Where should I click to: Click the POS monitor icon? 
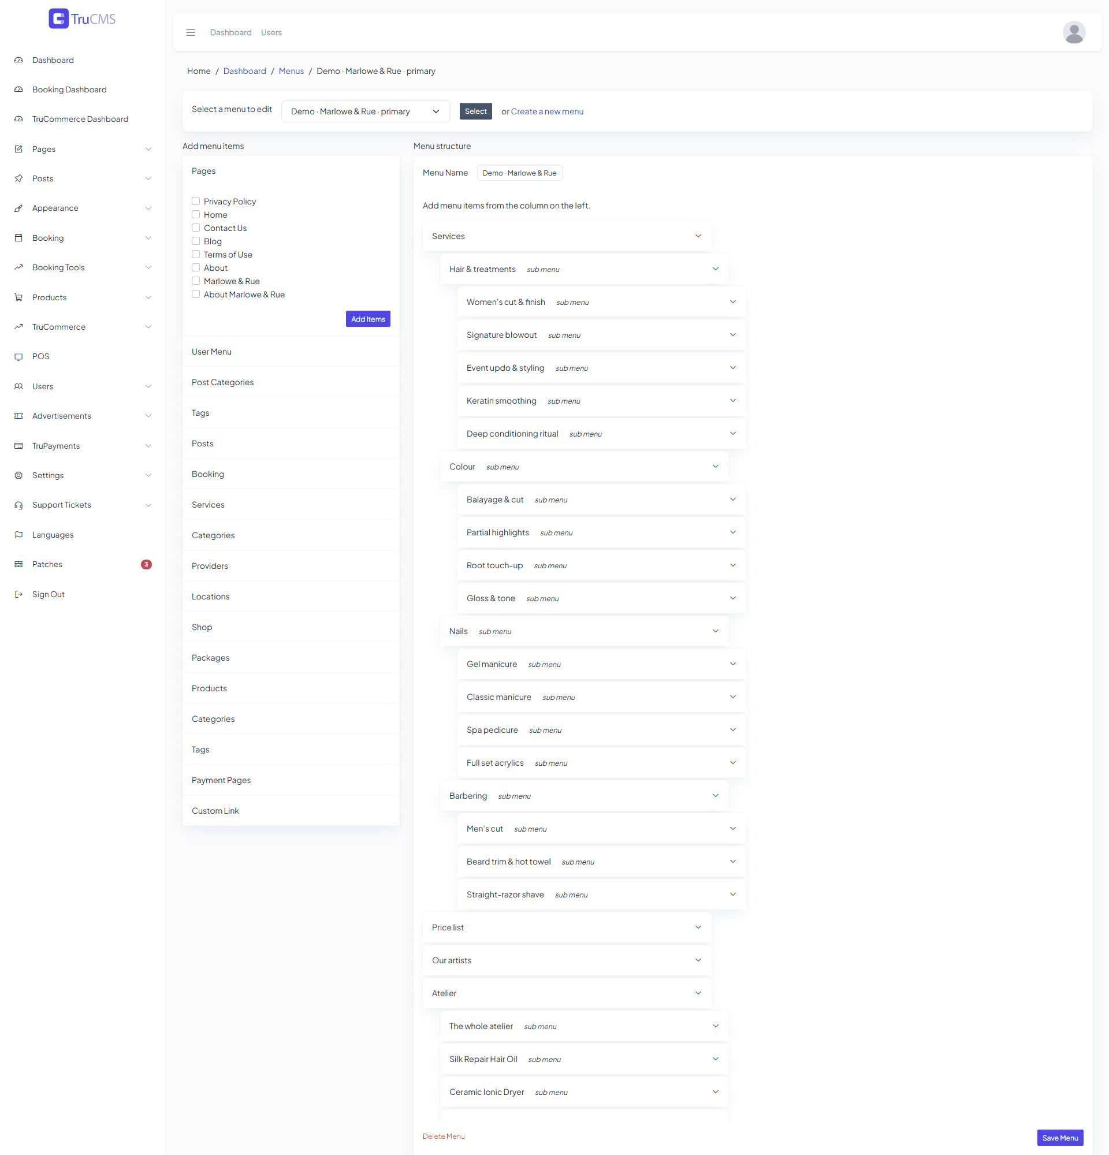coord(19,356)
